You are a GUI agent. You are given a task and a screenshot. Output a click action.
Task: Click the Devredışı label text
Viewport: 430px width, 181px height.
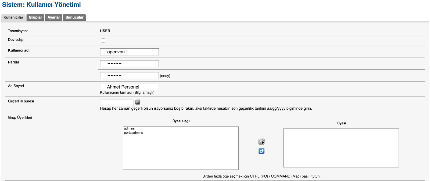16,40
